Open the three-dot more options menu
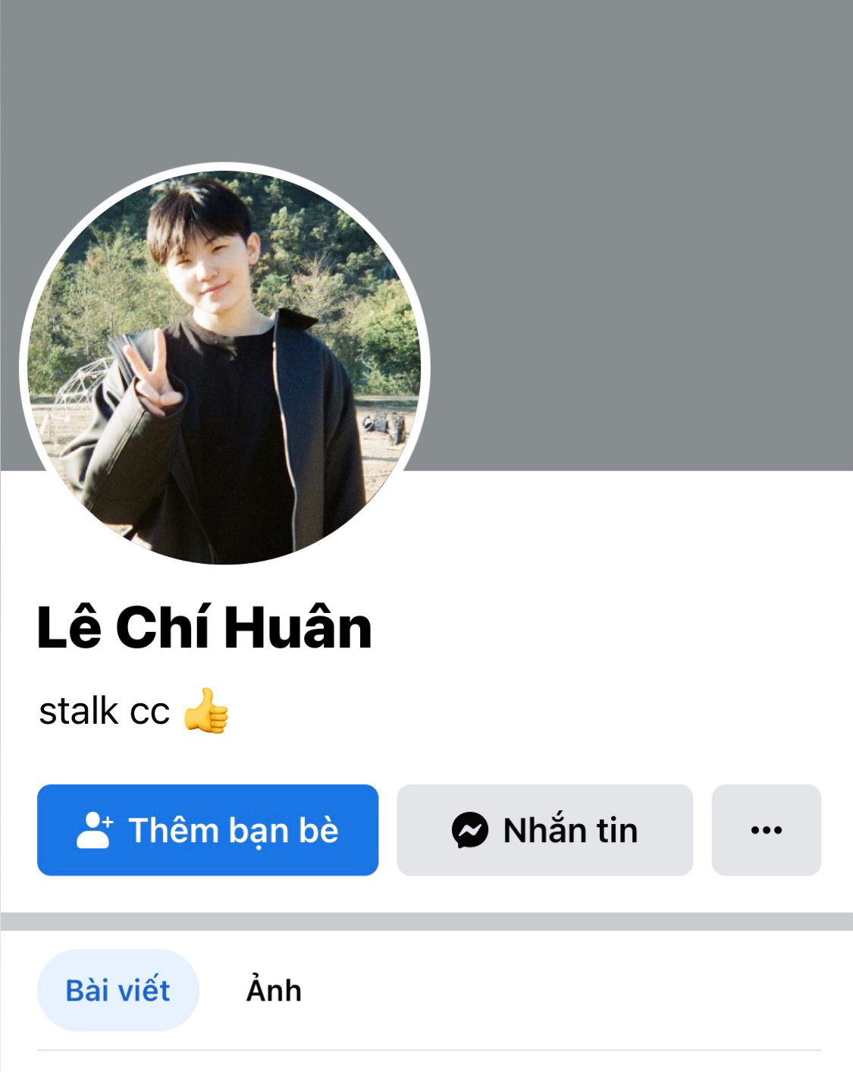 pyautogui.click(x=766, y=830)
